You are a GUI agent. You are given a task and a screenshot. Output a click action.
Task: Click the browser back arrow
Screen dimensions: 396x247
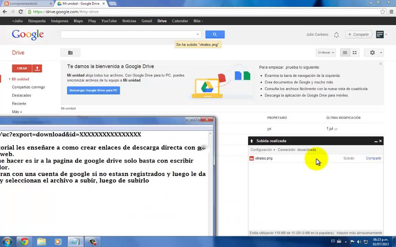point(5,12)
